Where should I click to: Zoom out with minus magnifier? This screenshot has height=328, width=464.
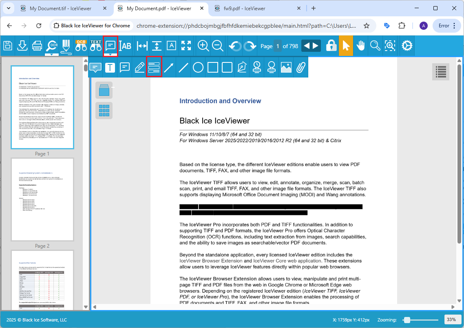[x=218, y=46]
